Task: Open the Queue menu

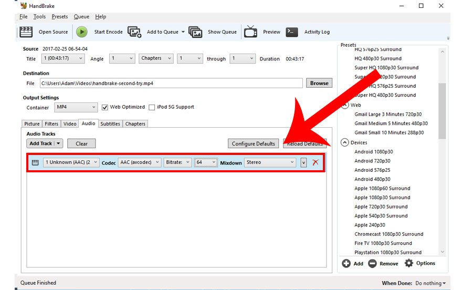Action: pos(81,17)
